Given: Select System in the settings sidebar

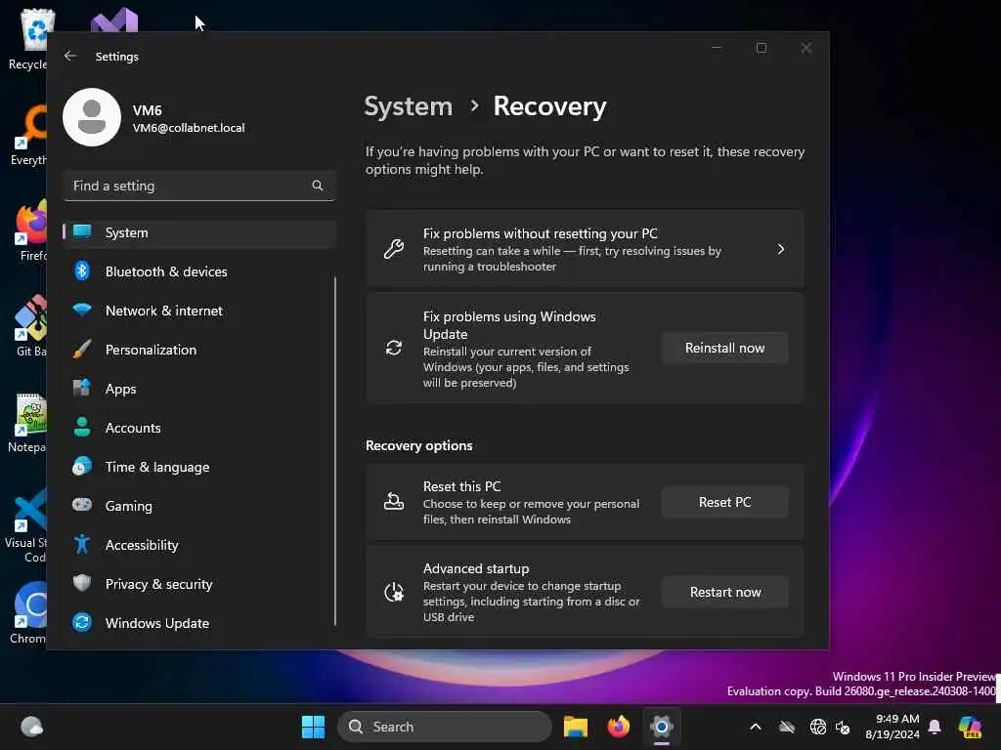Looking at the screenshot, I should tap(199, 232).
